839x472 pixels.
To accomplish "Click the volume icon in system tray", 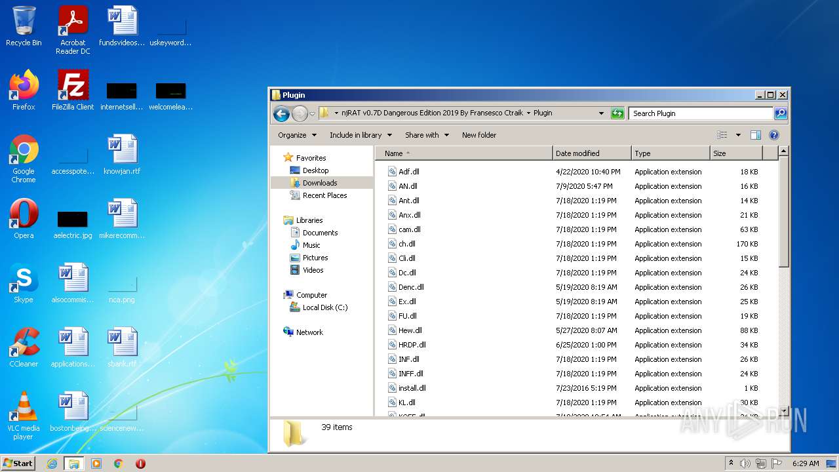I will pyautogui.click(x=745, y=463).
